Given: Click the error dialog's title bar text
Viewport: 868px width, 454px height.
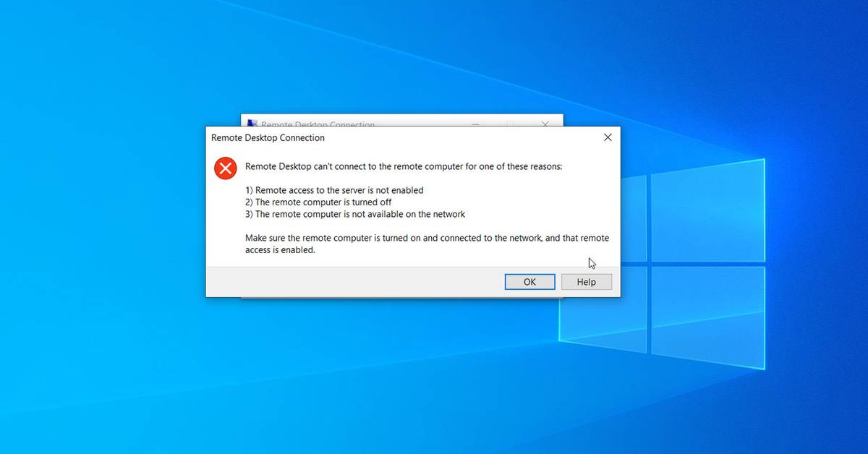Looking at the screenshot, I should (x=268, y=137).
